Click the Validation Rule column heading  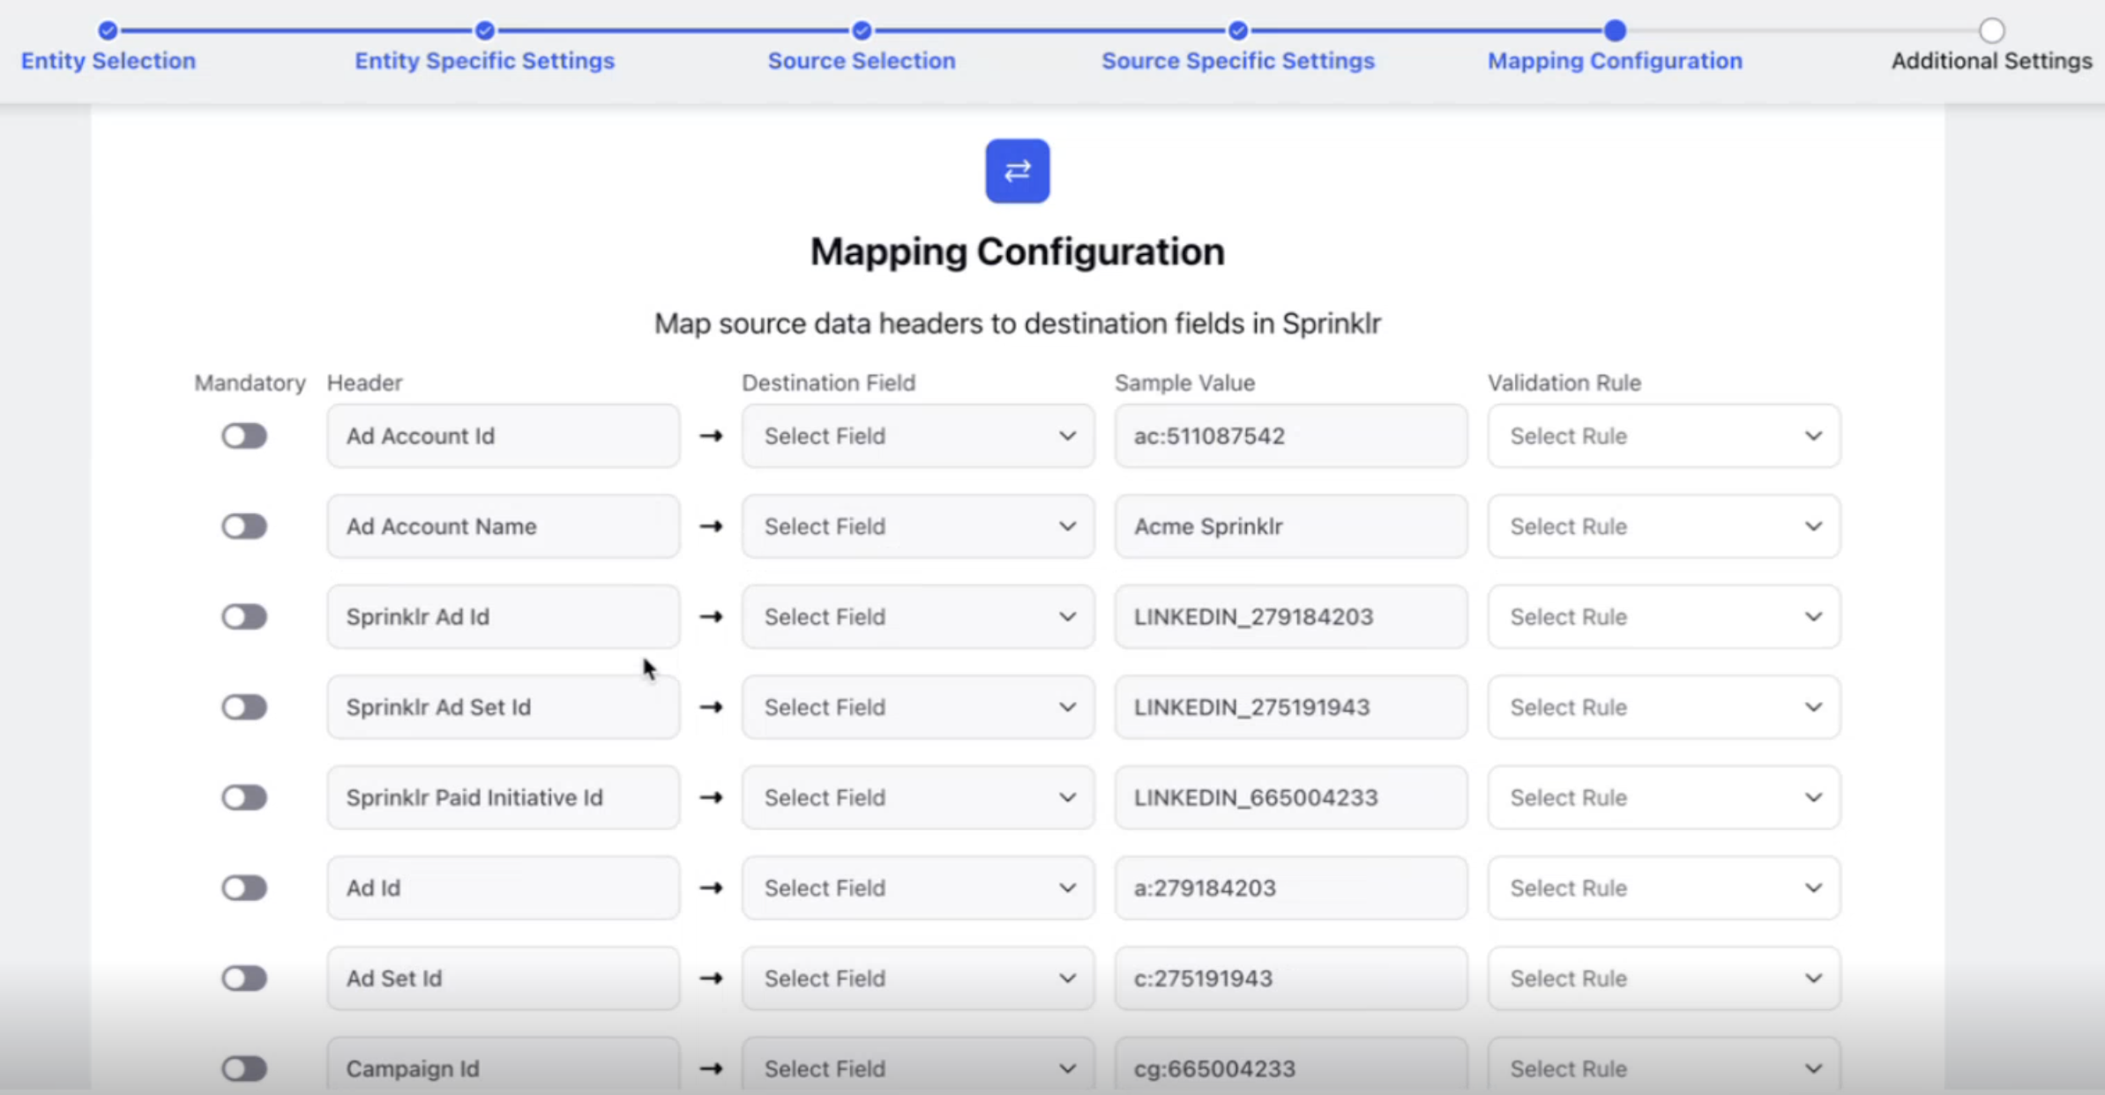[1564, 383]
